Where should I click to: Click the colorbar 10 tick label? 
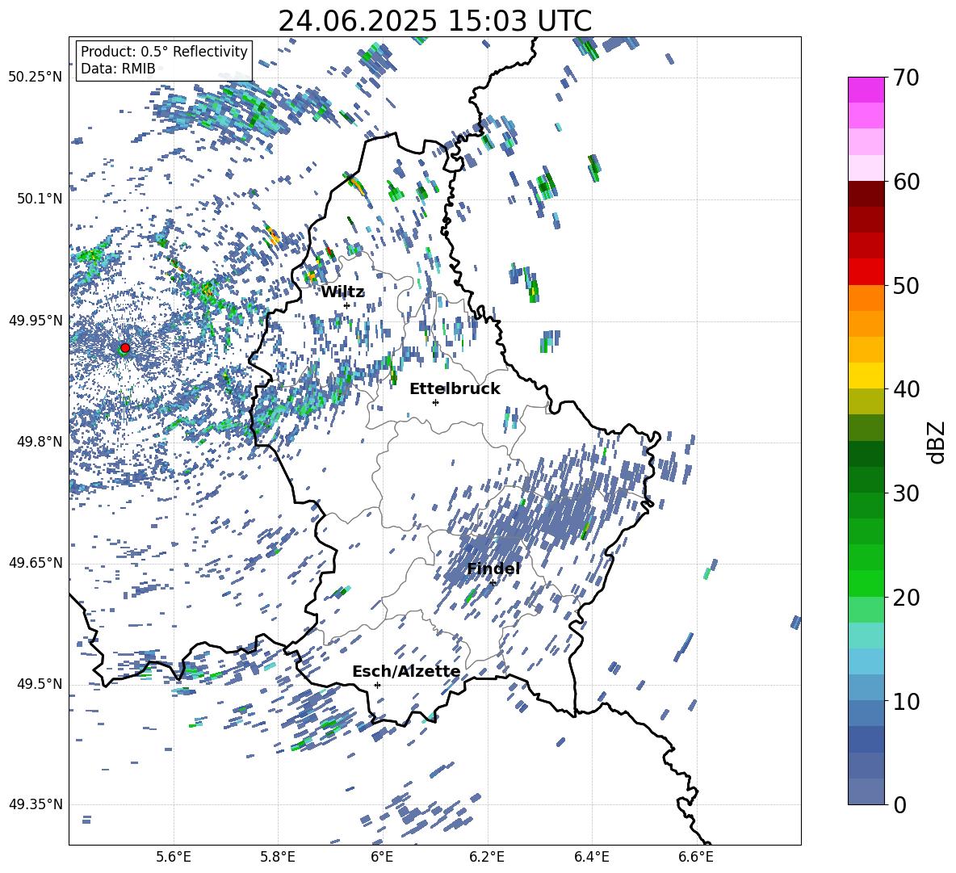click(906, 701)
